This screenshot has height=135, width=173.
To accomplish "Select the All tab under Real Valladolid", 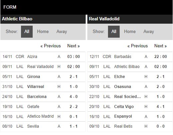I will pos(114,32).
